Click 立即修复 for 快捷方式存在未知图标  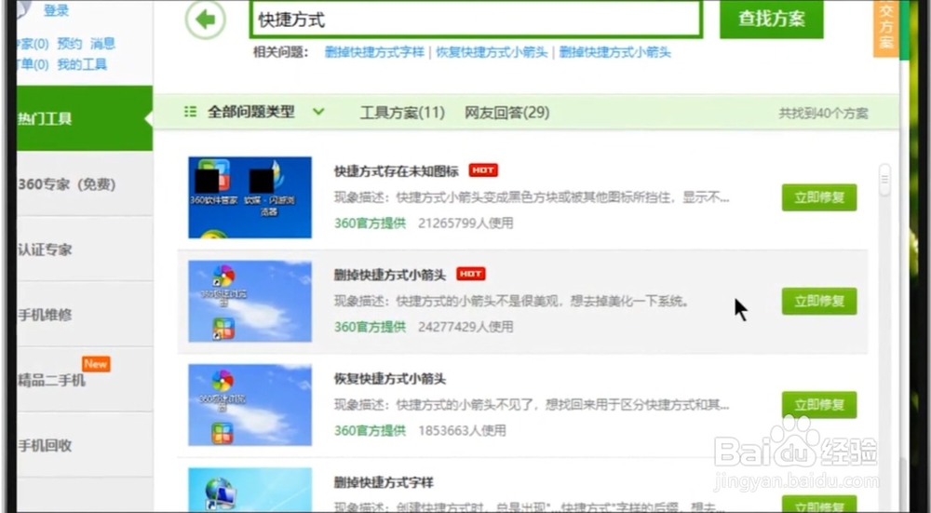818,197
